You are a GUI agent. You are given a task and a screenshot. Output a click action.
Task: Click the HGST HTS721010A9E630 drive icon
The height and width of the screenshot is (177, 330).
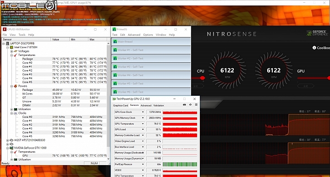point(11,140)
